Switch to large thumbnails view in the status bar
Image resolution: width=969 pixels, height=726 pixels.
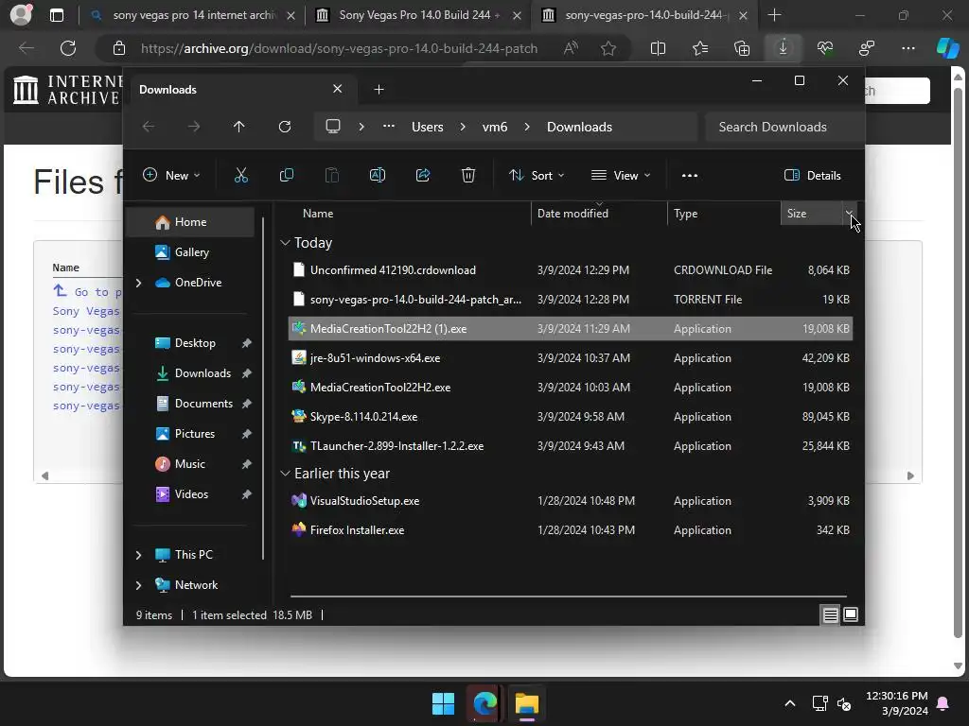[x=851, y=614]
